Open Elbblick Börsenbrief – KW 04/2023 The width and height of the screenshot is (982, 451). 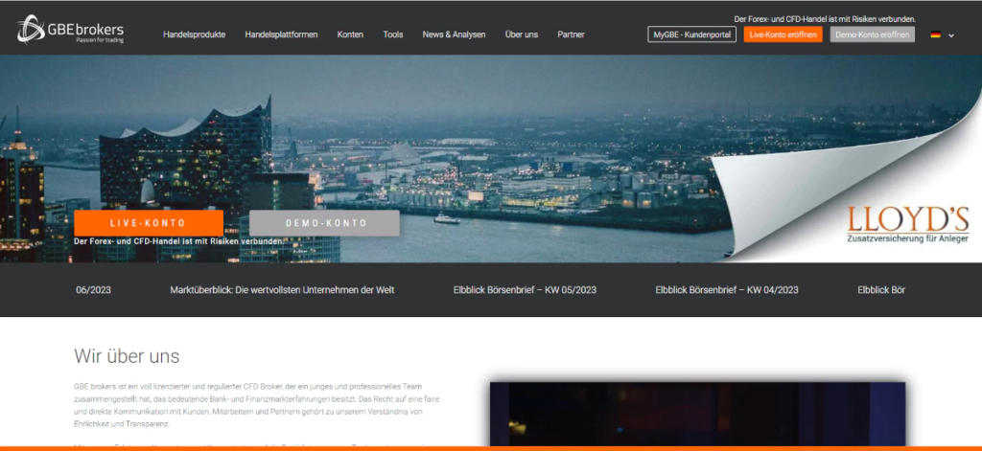pyautogui.click(x=727, y=289)
